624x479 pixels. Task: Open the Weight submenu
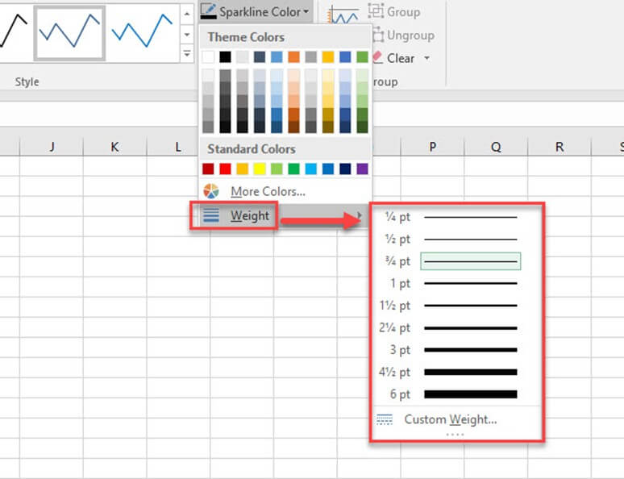click(x=250, y=215)
